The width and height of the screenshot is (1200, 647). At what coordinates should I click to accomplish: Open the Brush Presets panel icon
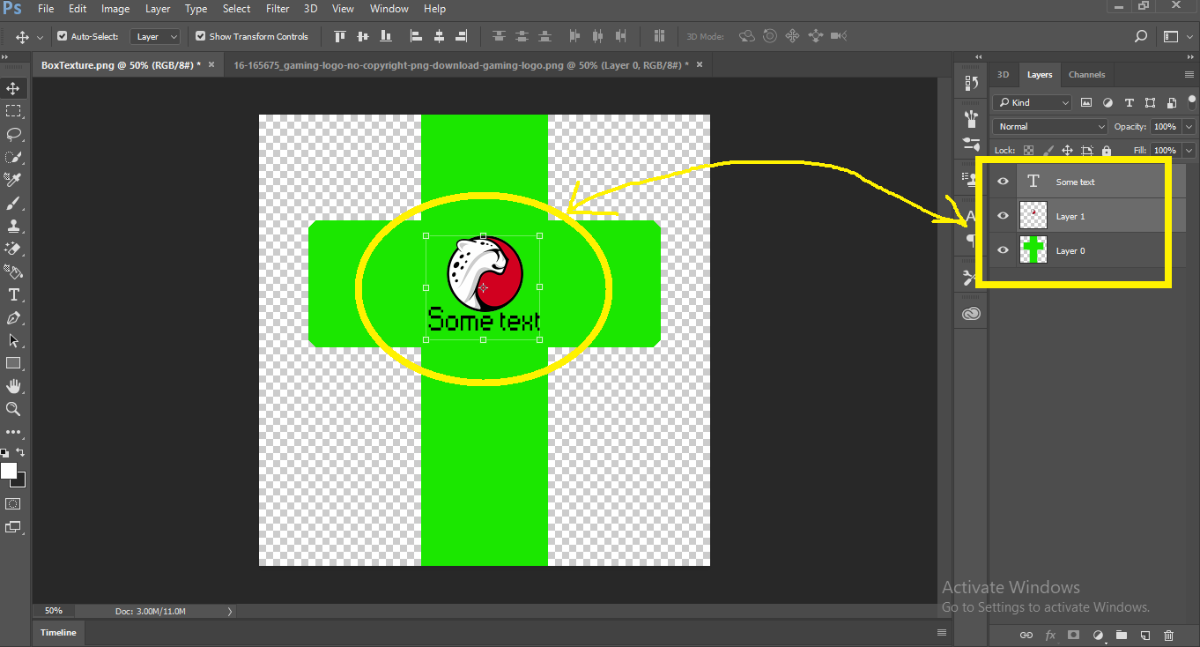pyautogui.click(x=972, y=118)
